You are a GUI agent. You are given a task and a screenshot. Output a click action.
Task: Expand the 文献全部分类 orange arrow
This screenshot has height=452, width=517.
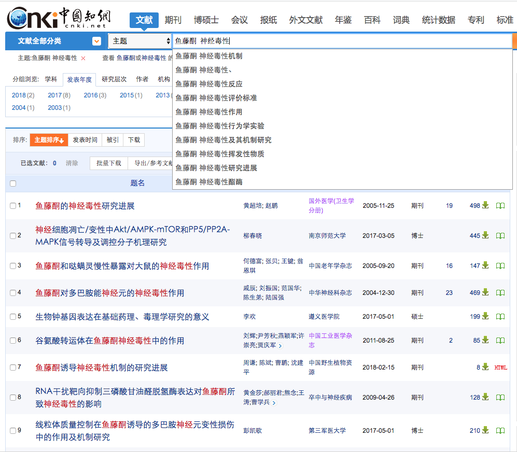click(x=96, y=41)
